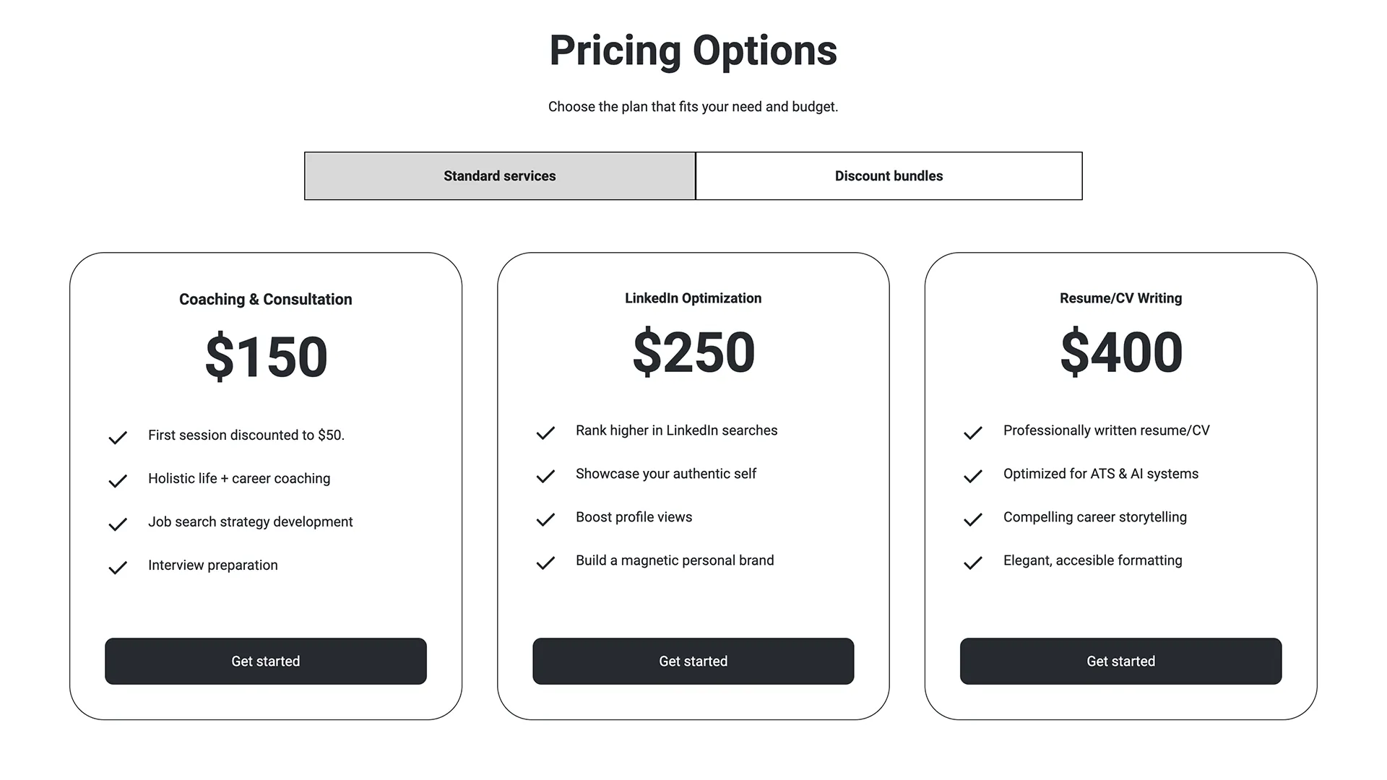Get started with Coaching & Consultation plan

pyautogui.click(x=266, y=661)
